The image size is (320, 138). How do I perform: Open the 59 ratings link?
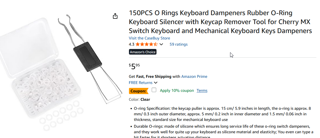(178, 44)
